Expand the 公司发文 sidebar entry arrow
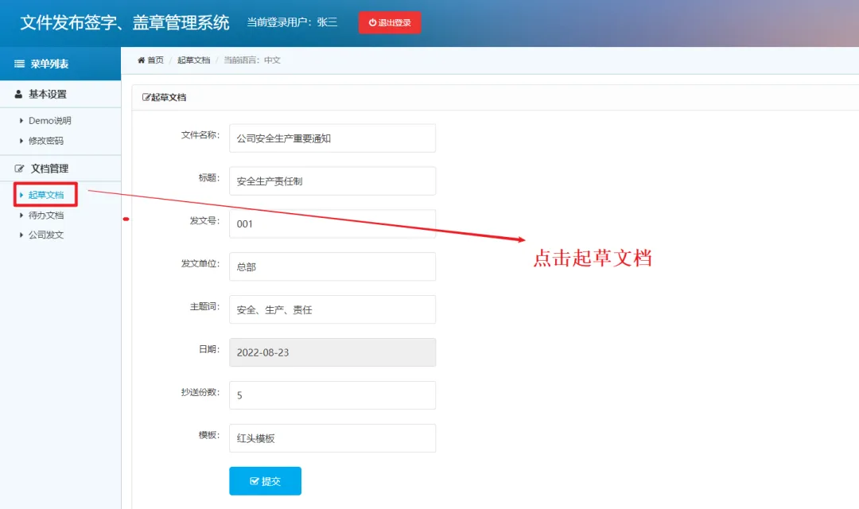 tap(21, 235)
